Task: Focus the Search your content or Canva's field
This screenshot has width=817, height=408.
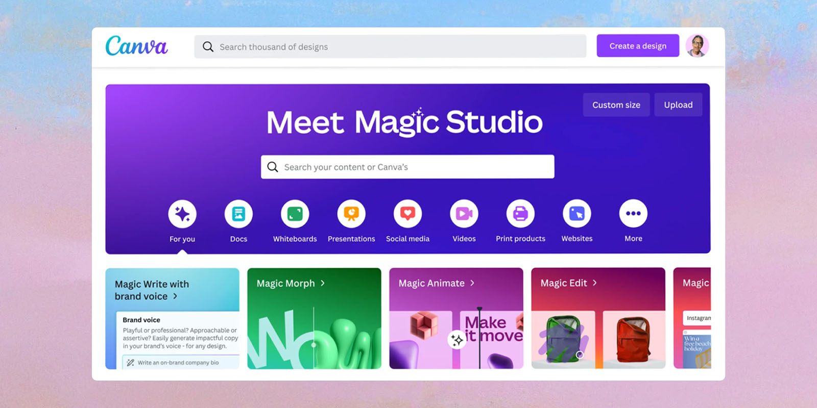Action: click(x=407, y=167)
